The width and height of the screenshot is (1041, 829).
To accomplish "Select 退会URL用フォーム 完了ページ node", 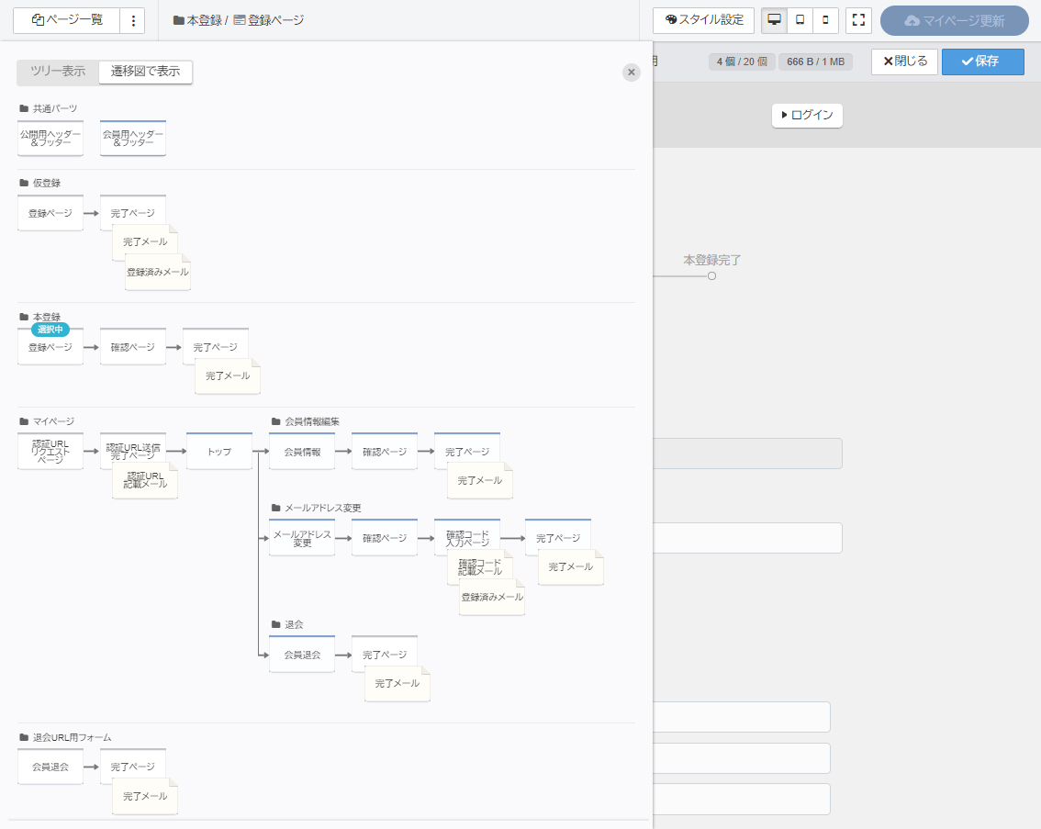I will 133,767.
